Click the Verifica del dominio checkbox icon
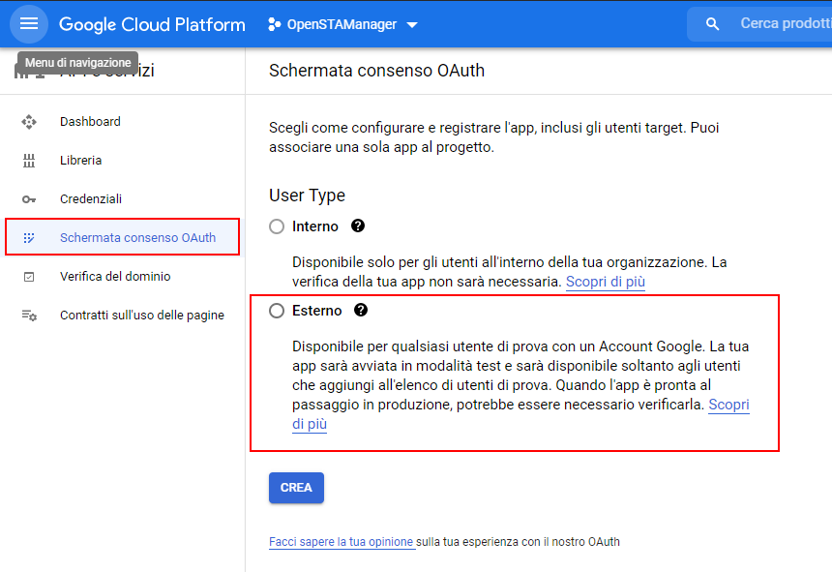 coord(29,277)
